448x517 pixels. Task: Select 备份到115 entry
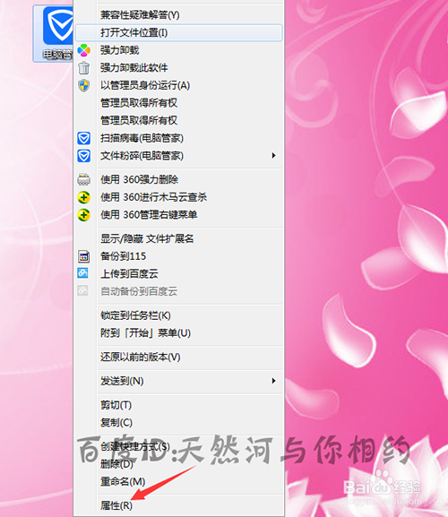(x=179, y=256)
